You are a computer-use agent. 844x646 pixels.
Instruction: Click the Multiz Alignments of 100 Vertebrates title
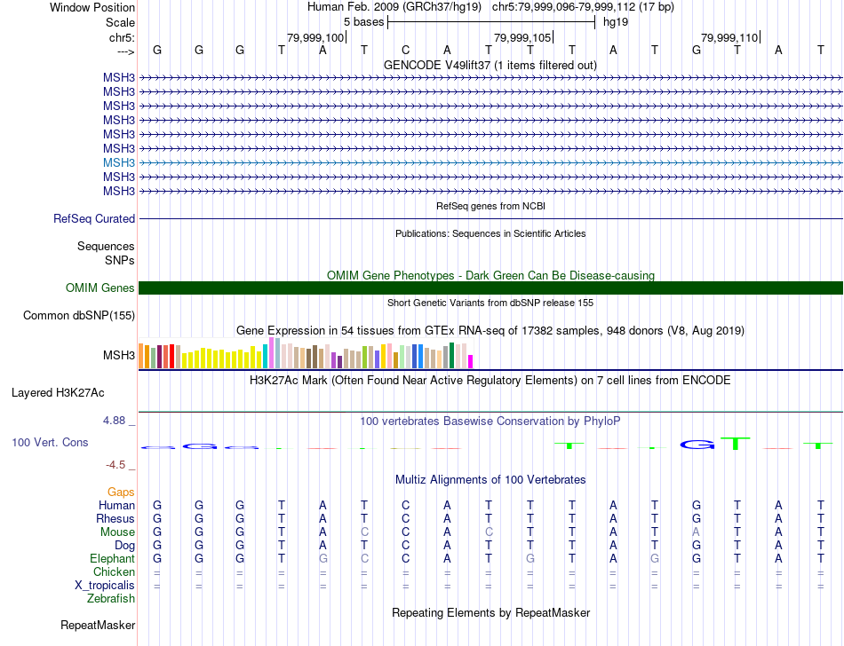tap(490, 479)
